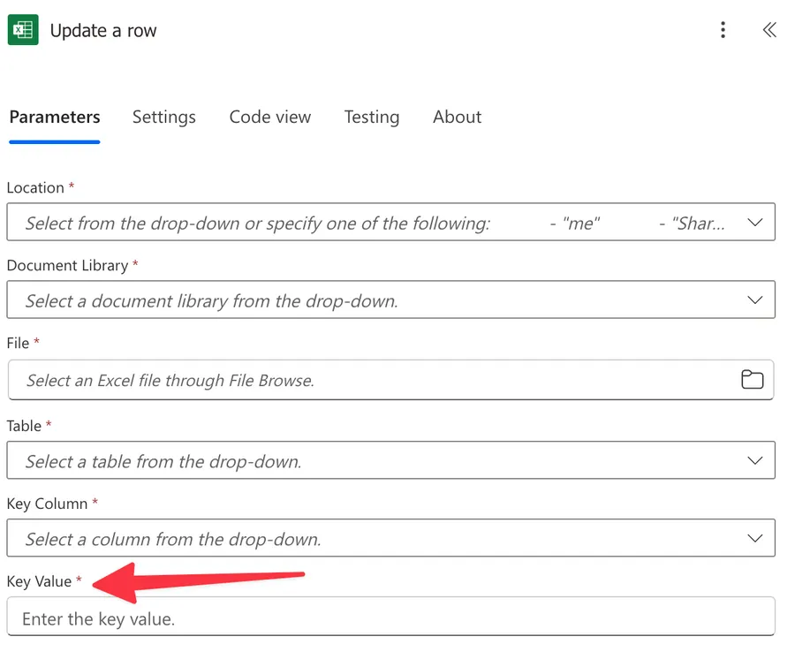Switch to the Settings tab
Viewport: 795px width, 667px height.
point(163,117)
